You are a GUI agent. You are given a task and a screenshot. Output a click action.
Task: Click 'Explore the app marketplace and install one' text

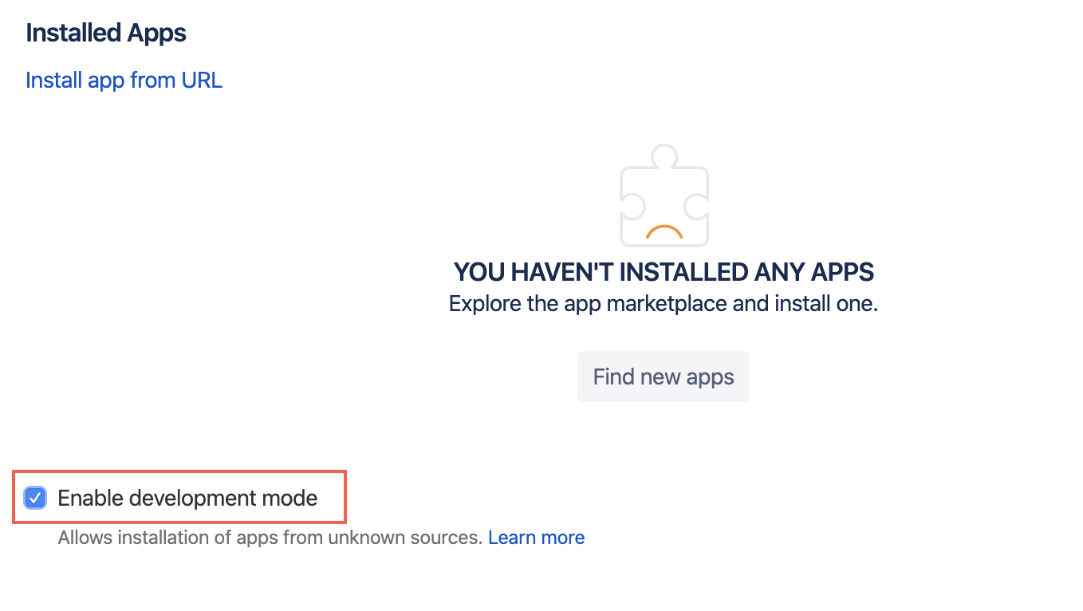663,304
